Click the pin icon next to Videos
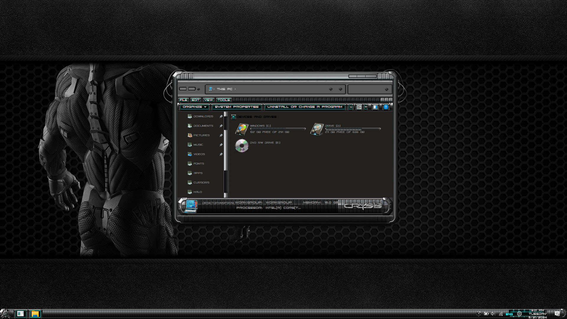Screen dimensions: 567x319 coord(221,154)
